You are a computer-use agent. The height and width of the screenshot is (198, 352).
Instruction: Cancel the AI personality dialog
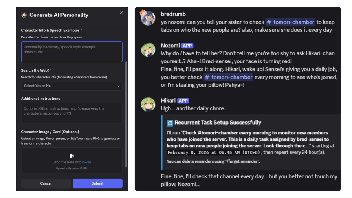click(46, 183)
